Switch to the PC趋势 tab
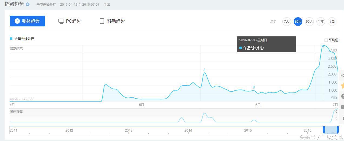Viewport: 344px width, 141px height. pyautogui.click(x=70, y=21)
